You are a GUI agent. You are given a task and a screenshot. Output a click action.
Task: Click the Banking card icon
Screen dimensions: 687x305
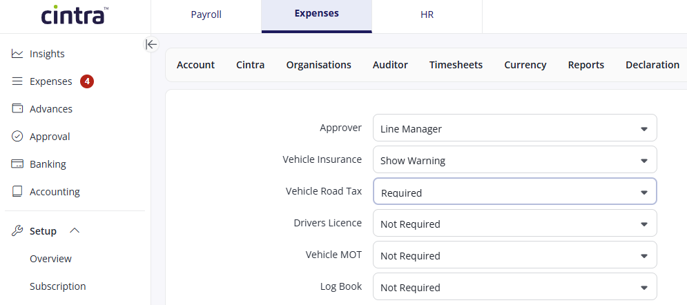pyautogui.click(x=17, y=164)
